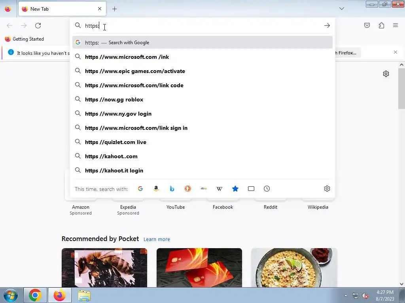
Task: Search bookmarks with the star icon
Action: point(235,189)
